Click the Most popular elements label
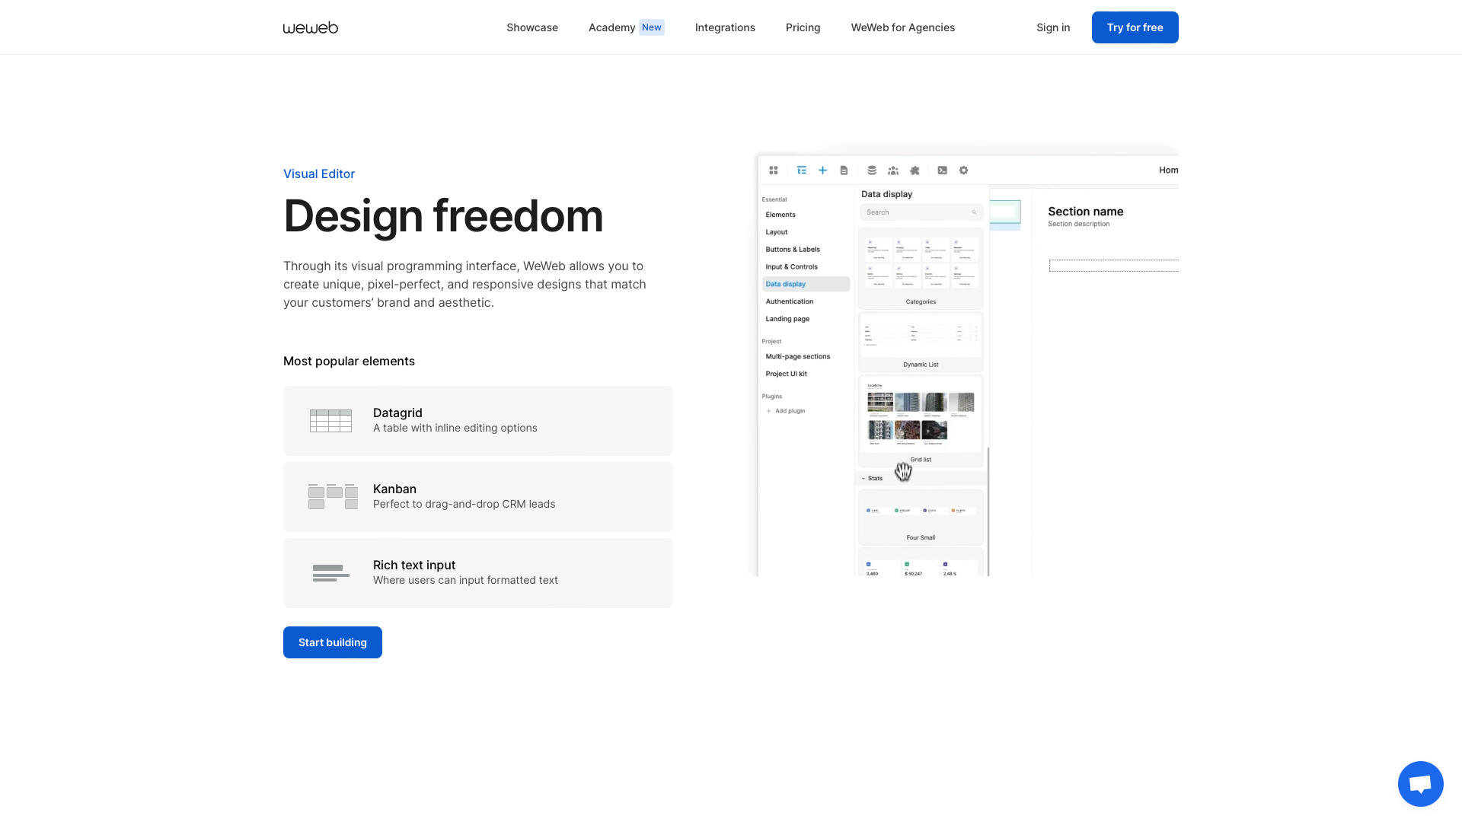 pos(349,361)
